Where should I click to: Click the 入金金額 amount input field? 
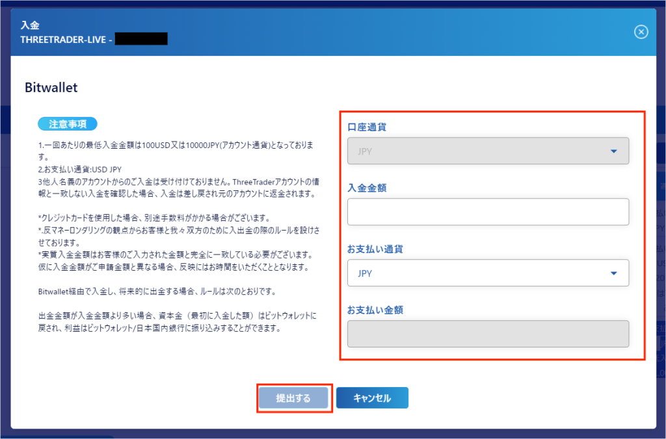tap(488, 212)
